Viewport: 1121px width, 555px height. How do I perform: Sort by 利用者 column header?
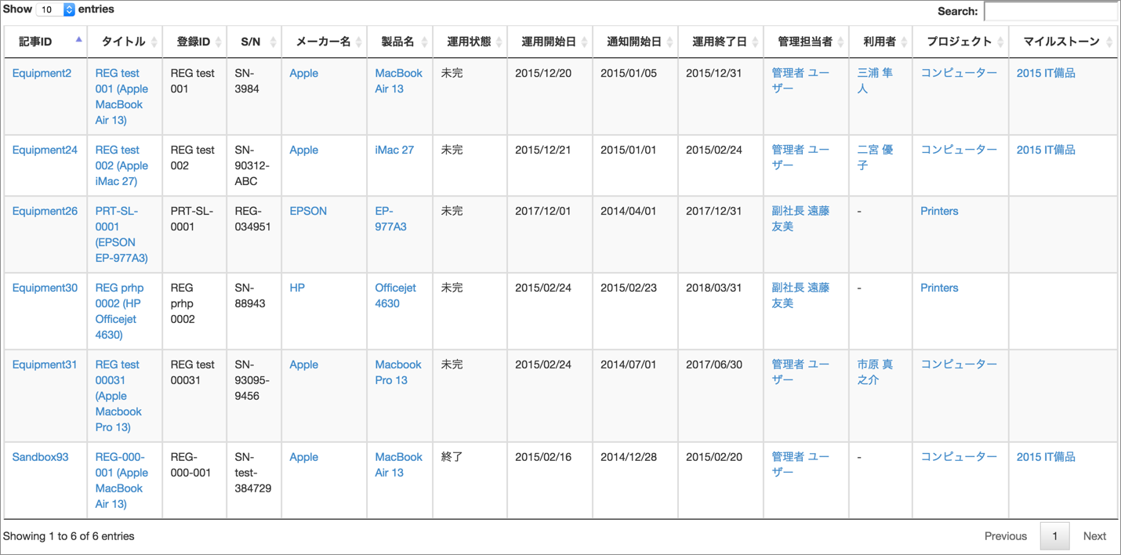coord(880,42)
